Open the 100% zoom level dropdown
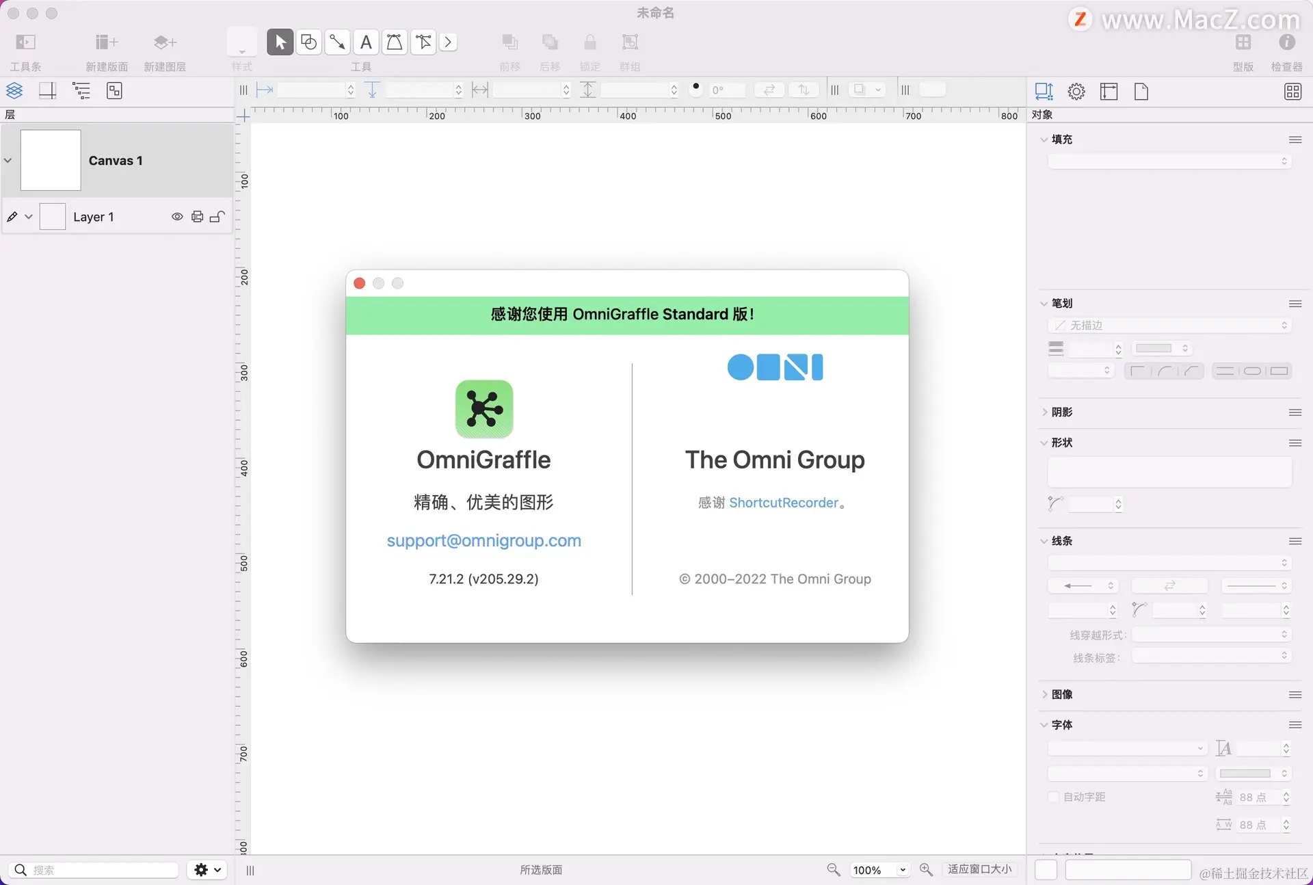This screenshot has width=1313, height=885. 902,870
